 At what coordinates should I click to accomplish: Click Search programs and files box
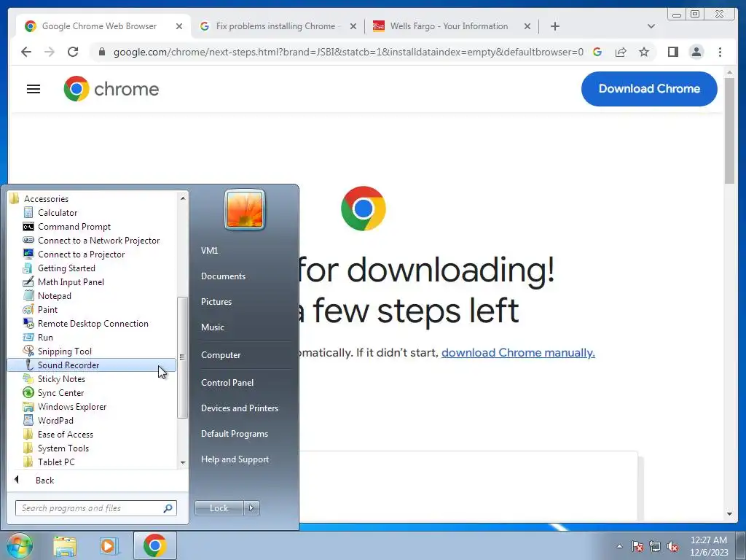pyautogui.click(x=95, y=508)
